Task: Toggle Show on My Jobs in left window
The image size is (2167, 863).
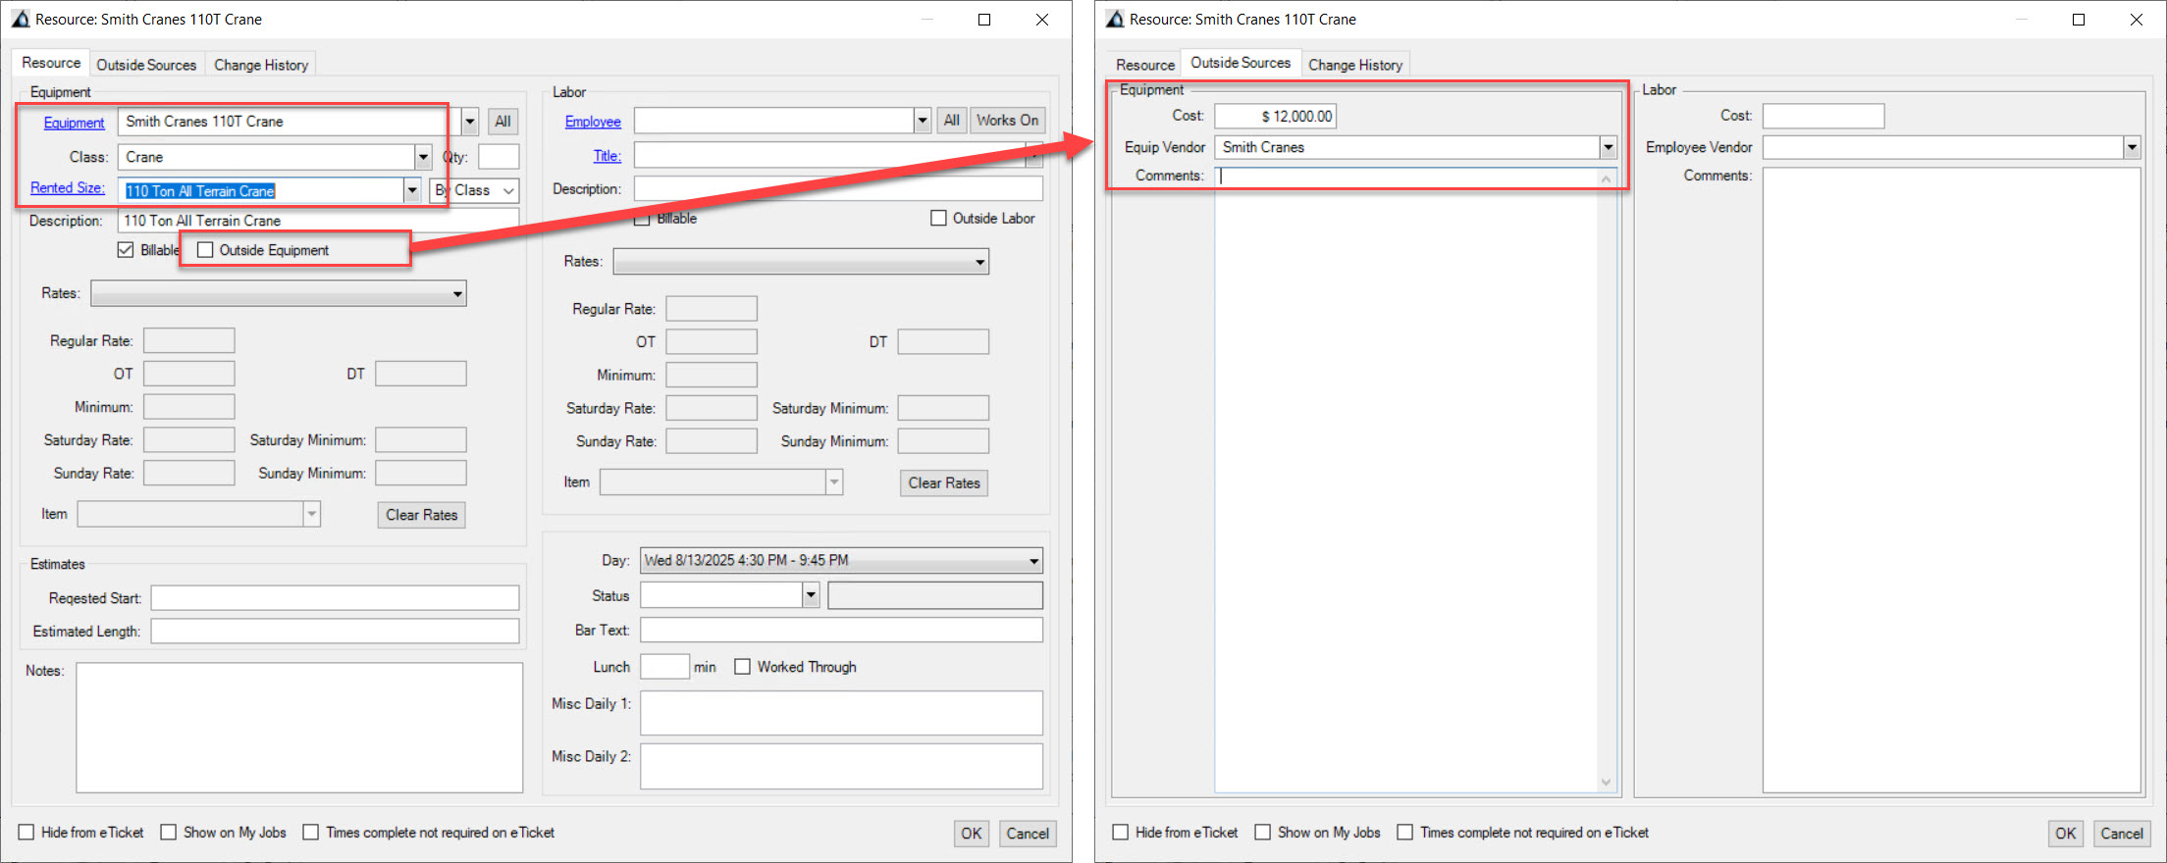Action: click(x=169, y=833)
